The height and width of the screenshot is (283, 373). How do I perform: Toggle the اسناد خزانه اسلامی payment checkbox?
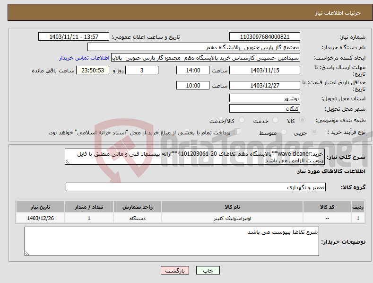237,131
